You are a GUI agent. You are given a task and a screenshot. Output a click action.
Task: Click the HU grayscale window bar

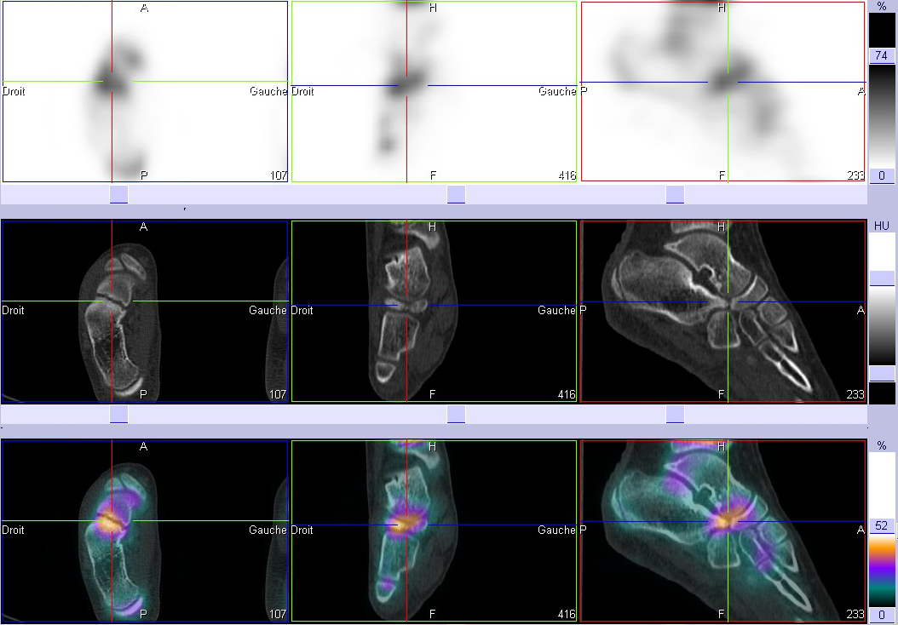pos(882,326)
